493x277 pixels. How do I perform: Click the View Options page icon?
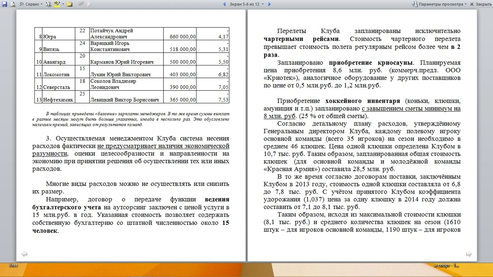tap(415, 4)
